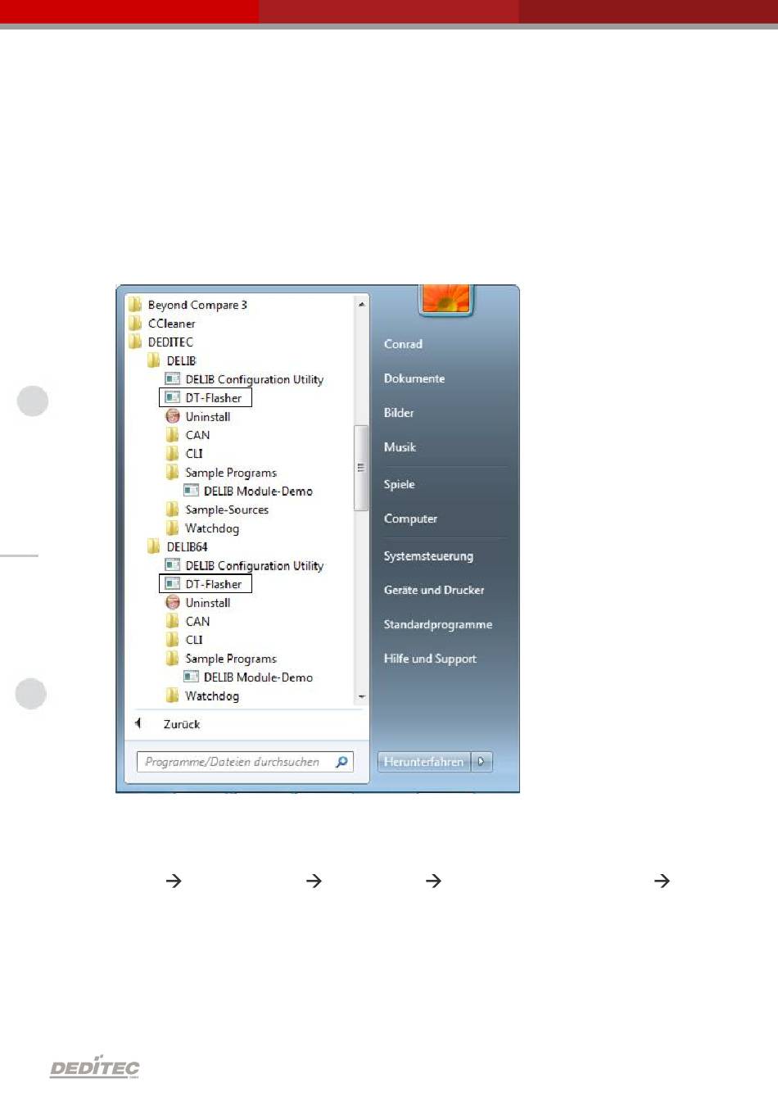Run Uninstall under DELIB64
This screenshot has height=1101, width=778.
(197, 602)
